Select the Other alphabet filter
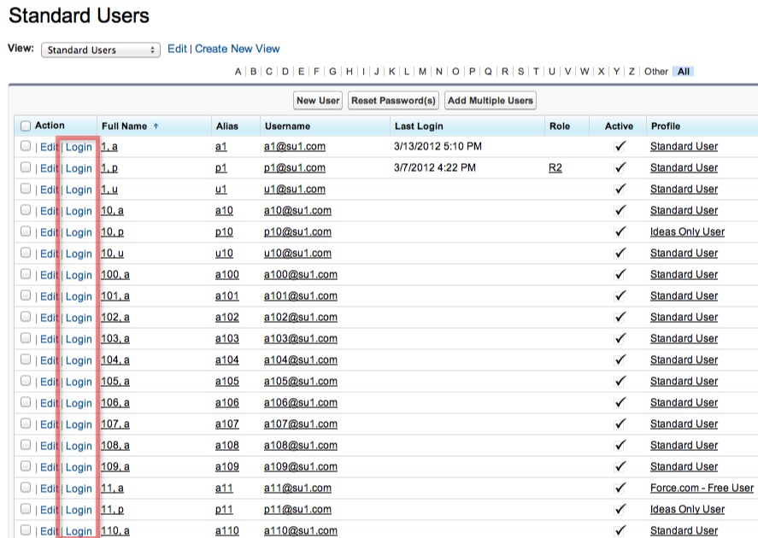Viewport: 758px width, 538px height. click(655, 72)
